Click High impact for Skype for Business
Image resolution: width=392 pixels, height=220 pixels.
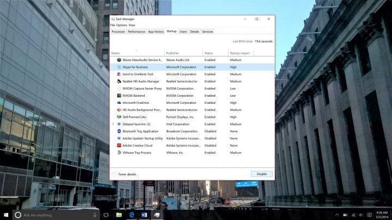pos(233,67)
